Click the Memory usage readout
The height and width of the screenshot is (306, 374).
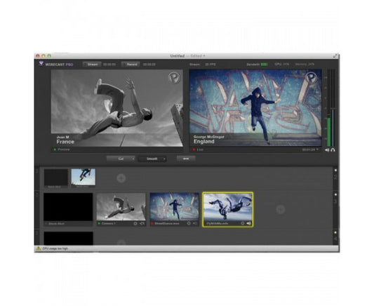pos(305,64)
